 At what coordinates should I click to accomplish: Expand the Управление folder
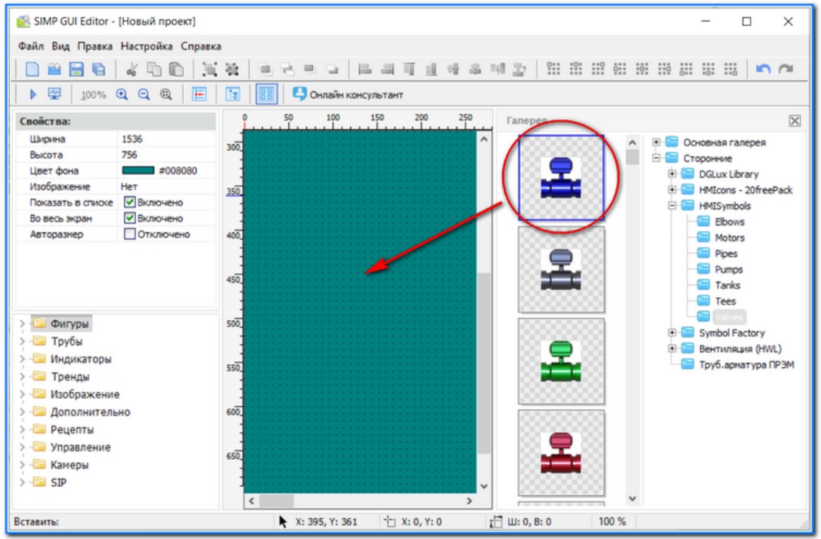(22, 447)
